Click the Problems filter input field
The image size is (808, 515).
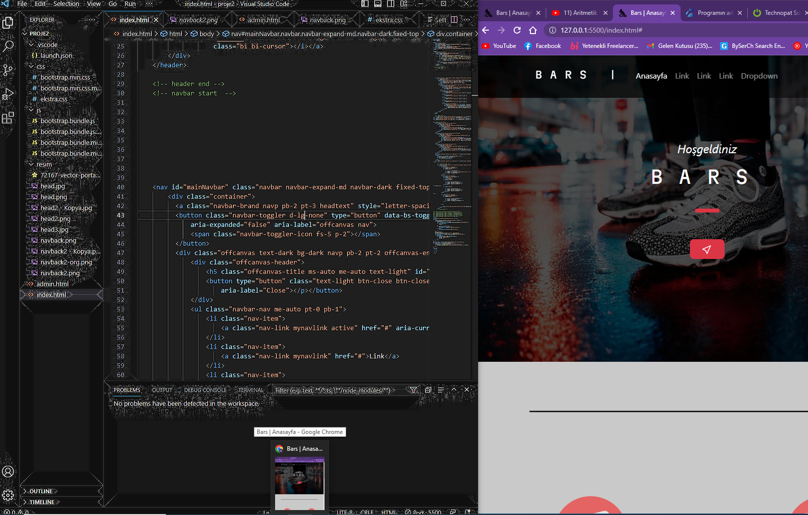point(340,390)
